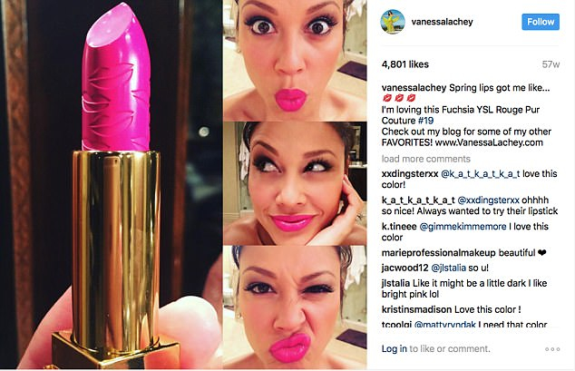Follow the vanessalachey account
This screenshot has height=371, width=575.
[541, 22]
